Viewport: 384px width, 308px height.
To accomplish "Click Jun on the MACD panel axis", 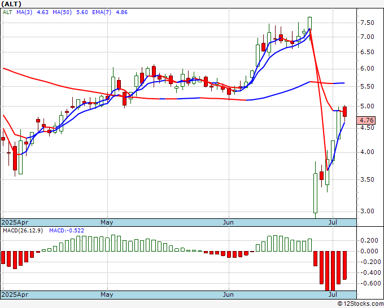I will 228,294.
